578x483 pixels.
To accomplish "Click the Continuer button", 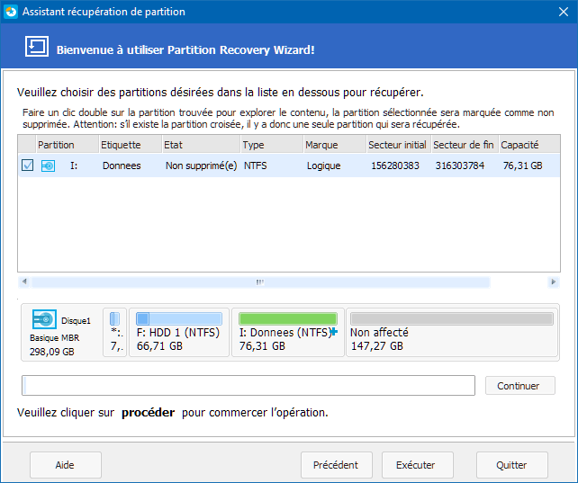I will pyautogui.click(x=520, y=386).
